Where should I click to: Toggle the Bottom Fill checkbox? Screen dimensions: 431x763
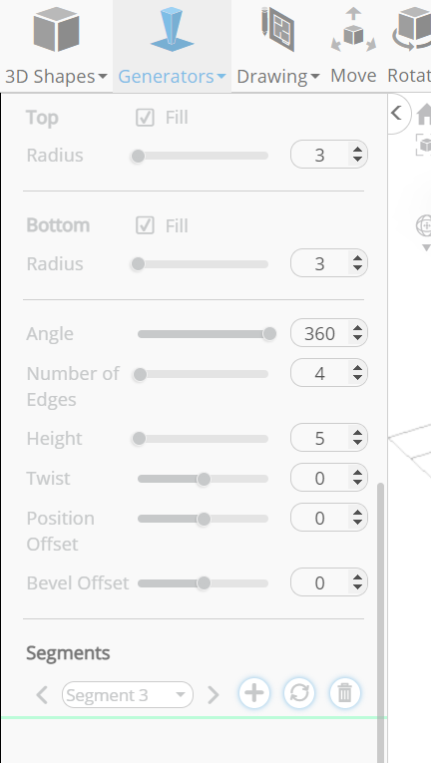pos(145,225)
